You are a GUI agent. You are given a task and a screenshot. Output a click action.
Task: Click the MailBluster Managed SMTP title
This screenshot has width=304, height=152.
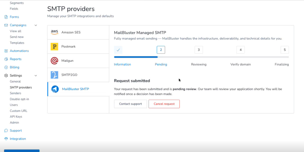click(140, 33)
